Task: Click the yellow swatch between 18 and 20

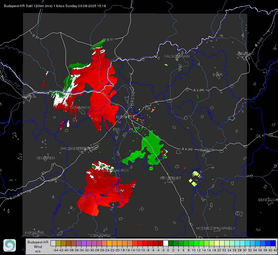Action: click(217, 243)
